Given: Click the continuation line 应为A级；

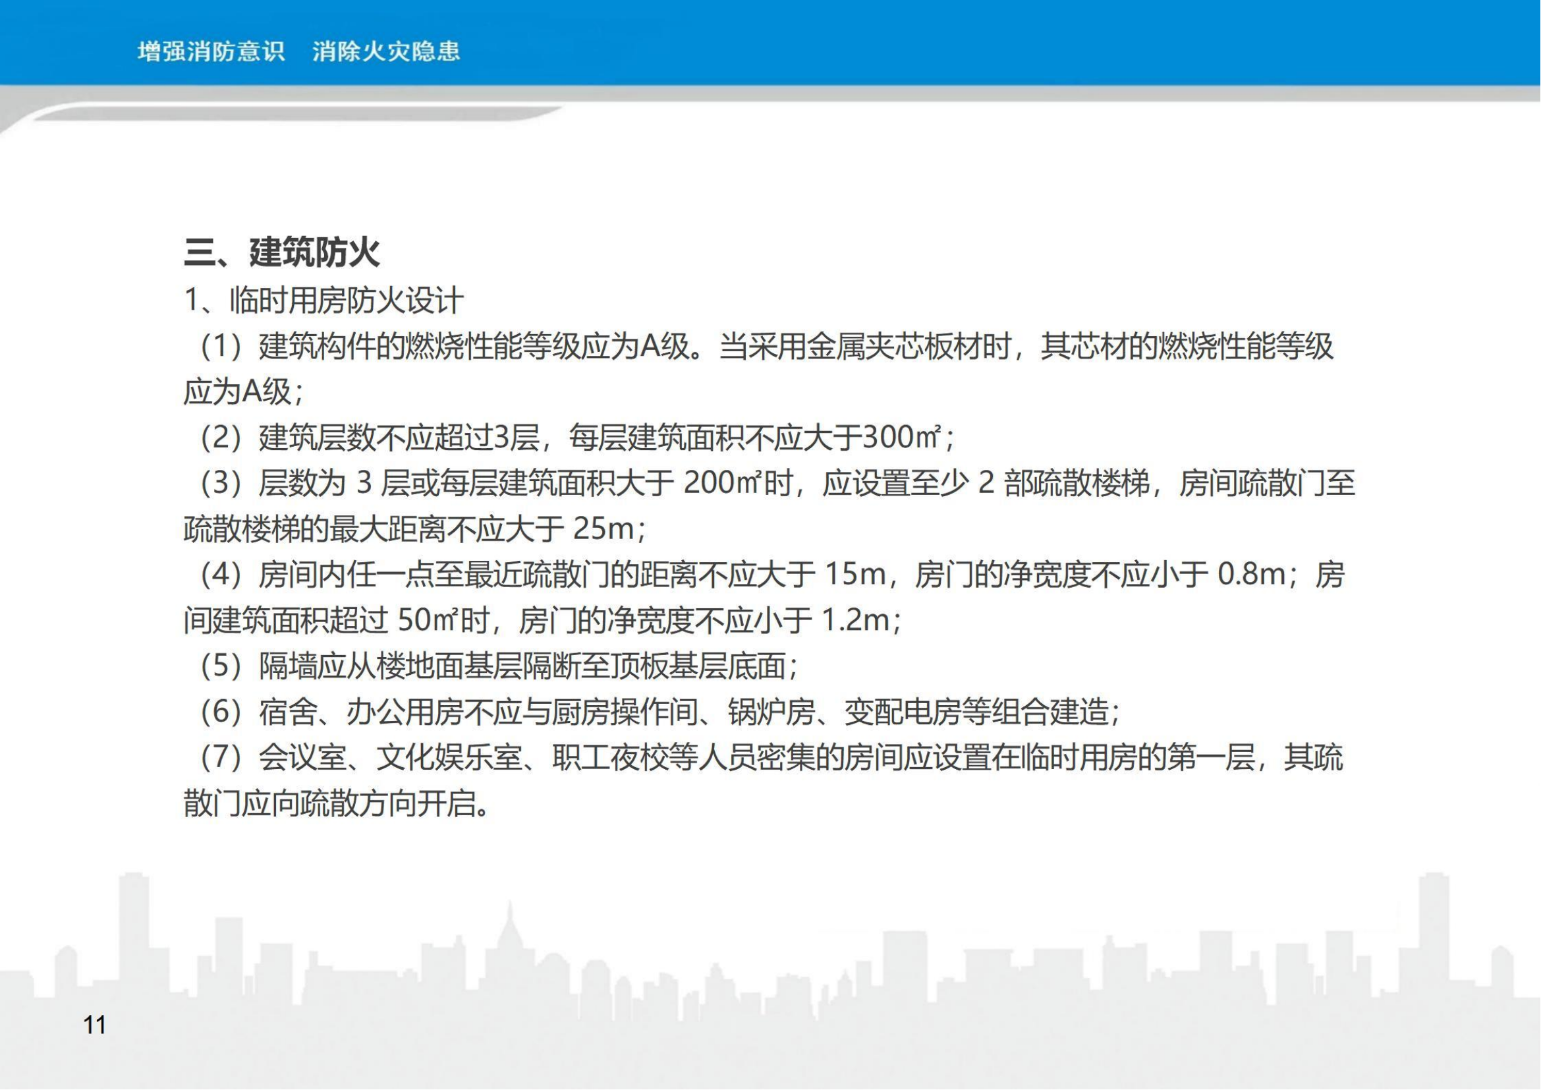Looking at the screenshot, I should pyautogui.click(x=244, y=392).
